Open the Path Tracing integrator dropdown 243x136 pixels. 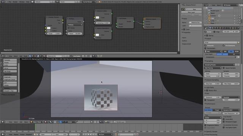pyautogui.click(x=213, y=68)
